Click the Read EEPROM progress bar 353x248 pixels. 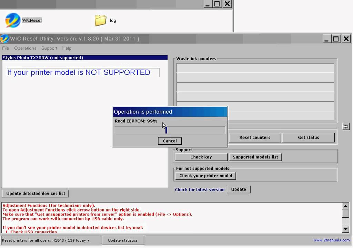[170, 130]
